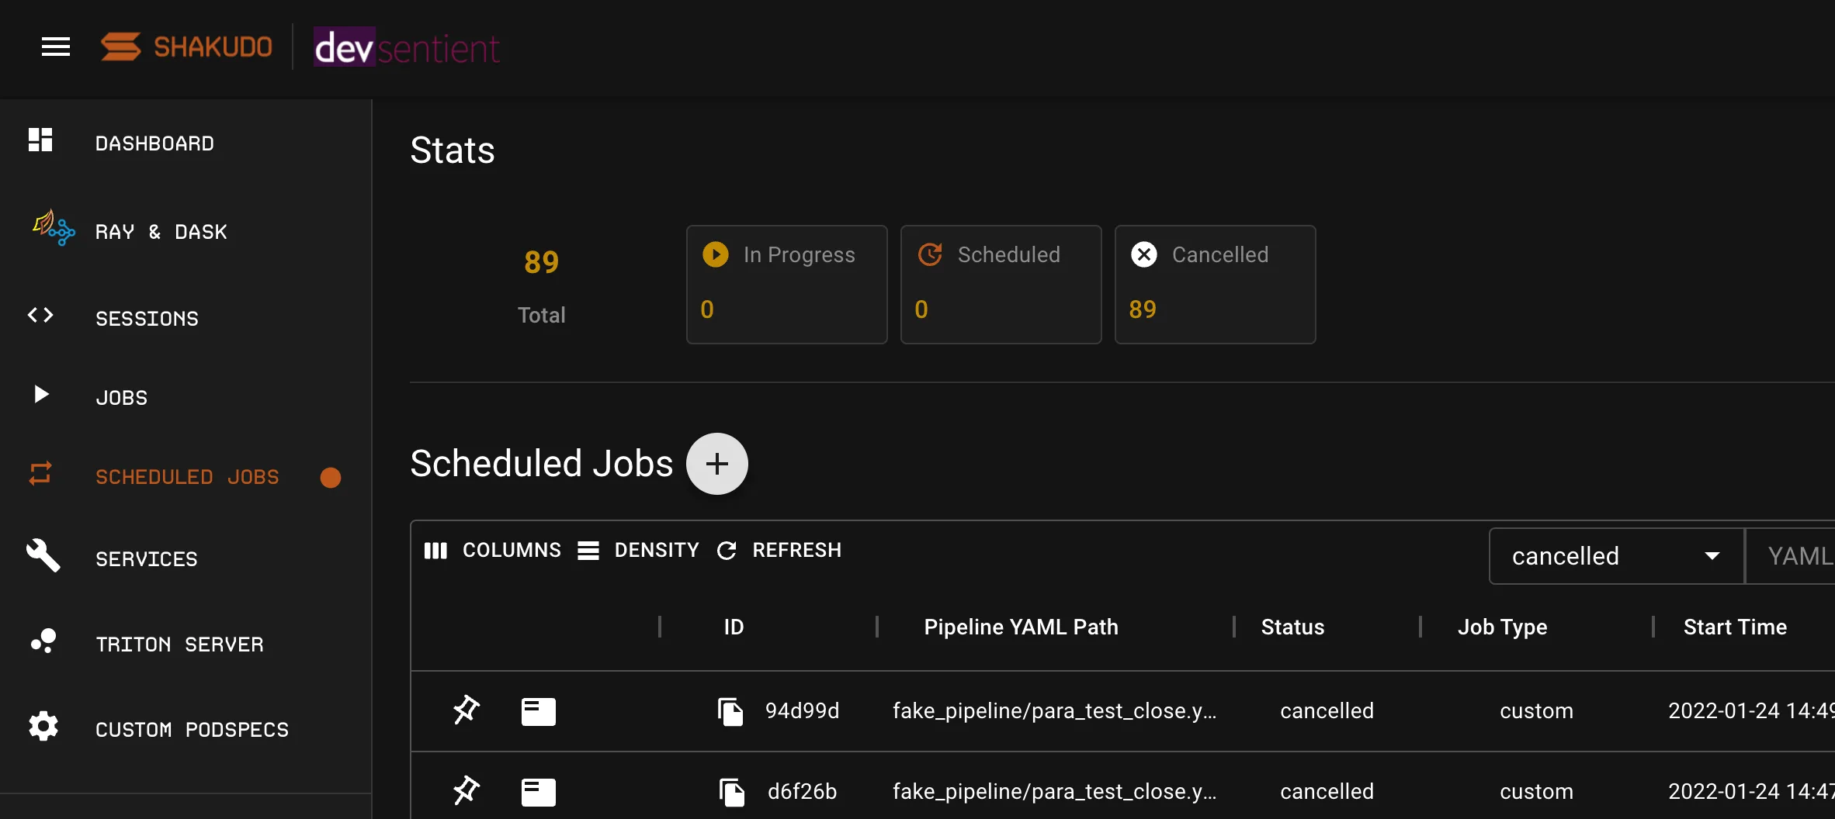Click the orange dot beside Scheduled Jobs

pyautogui.click(x=331, y=478)
